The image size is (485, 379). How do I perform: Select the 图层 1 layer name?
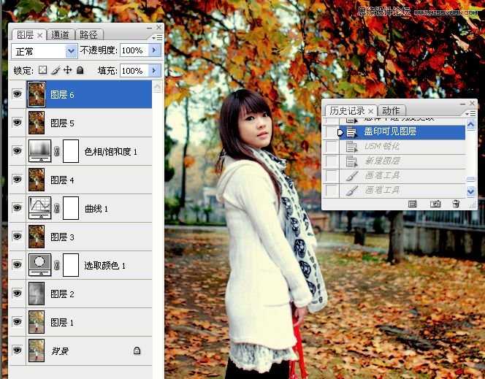coord(62,323)
